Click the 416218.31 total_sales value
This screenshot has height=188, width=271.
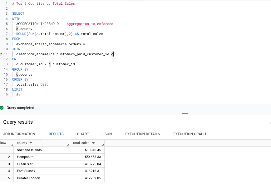93,171
